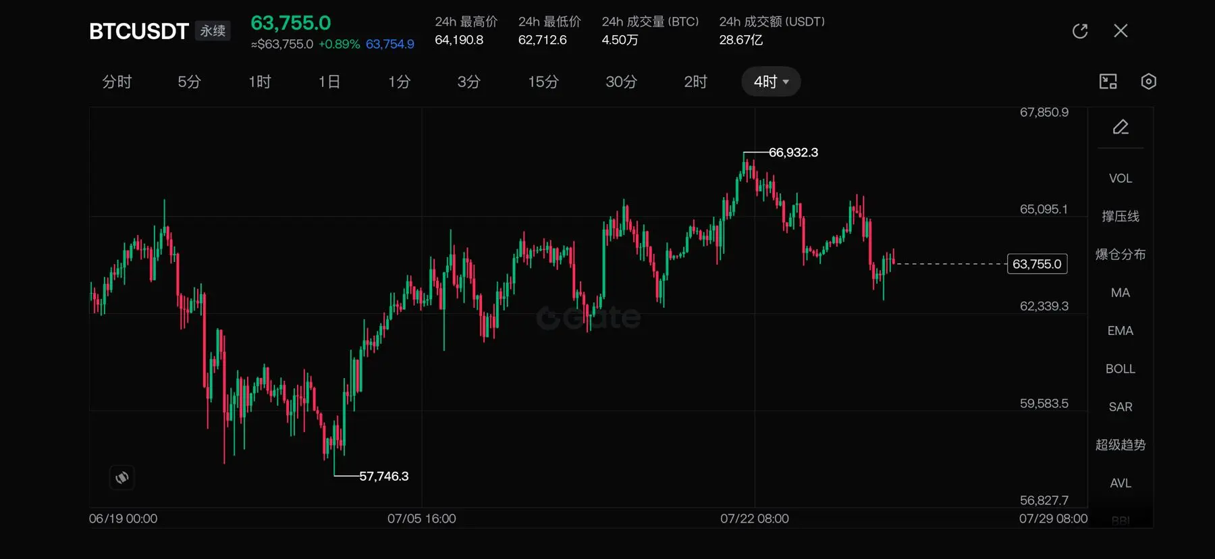Click the 07/22 08:00 time axis label
Viewport: 1215px width, 559px height.
pyautogui.click(x=754, y=518)
